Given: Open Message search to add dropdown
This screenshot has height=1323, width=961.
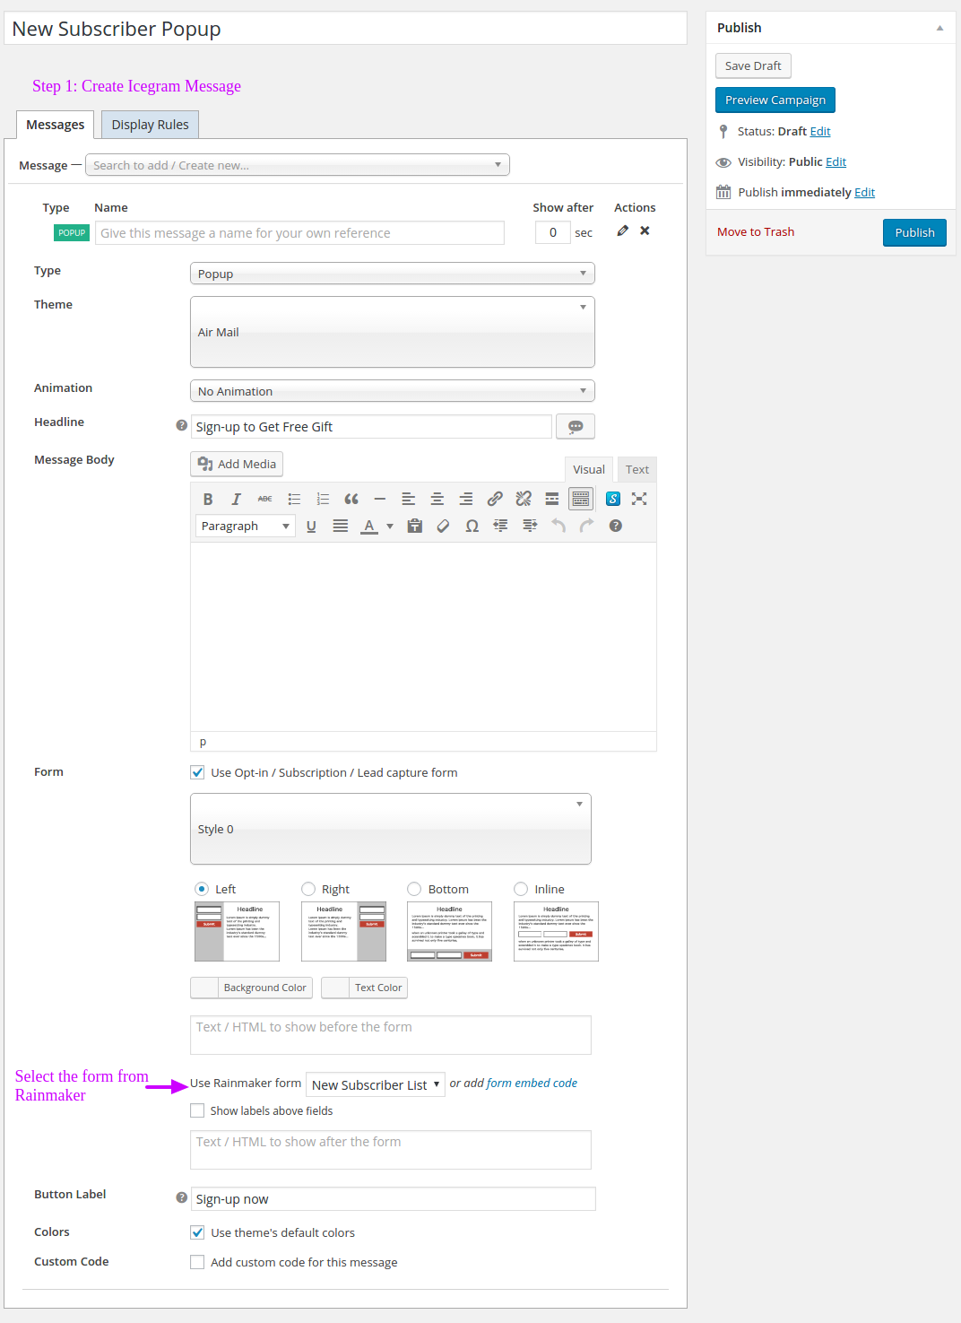Looking at the screenshot, I should pos(298,165).
